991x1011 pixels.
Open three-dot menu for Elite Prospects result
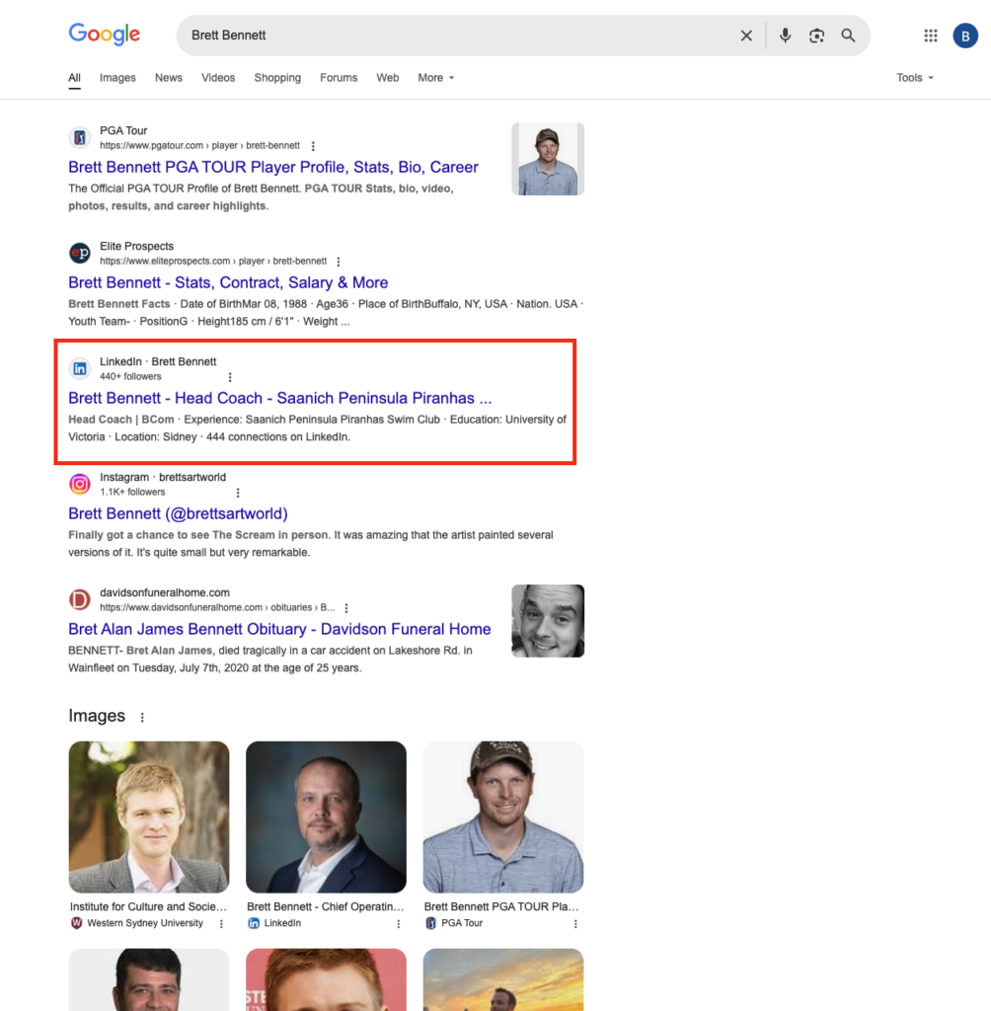[339, 262]
